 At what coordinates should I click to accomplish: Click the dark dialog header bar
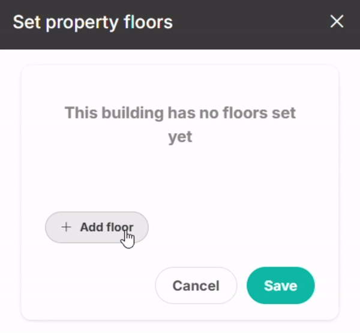(180, 25)
